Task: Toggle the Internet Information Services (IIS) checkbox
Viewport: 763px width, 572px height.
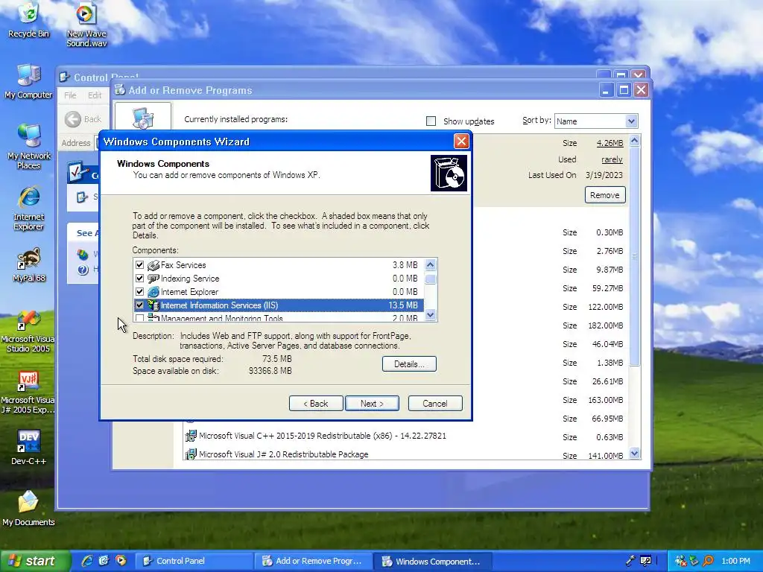Action: coord(139,305)
